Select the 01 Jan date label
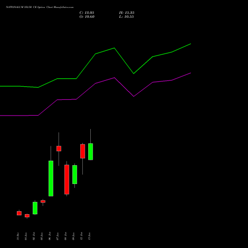Viewport: 248px width, 248px height. point(26,236)
